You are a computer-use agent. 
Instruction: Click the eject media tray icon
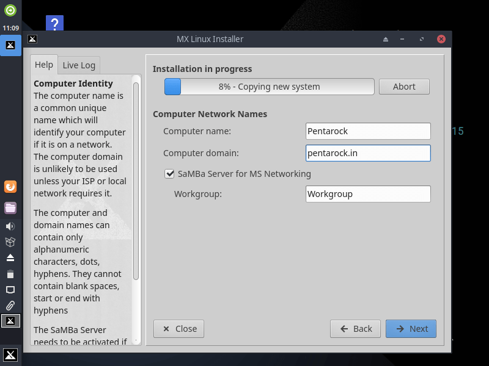[10, 257]
